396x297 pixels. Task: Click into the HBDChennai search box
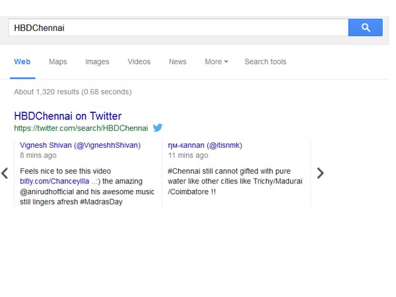[x=178, y=28]
